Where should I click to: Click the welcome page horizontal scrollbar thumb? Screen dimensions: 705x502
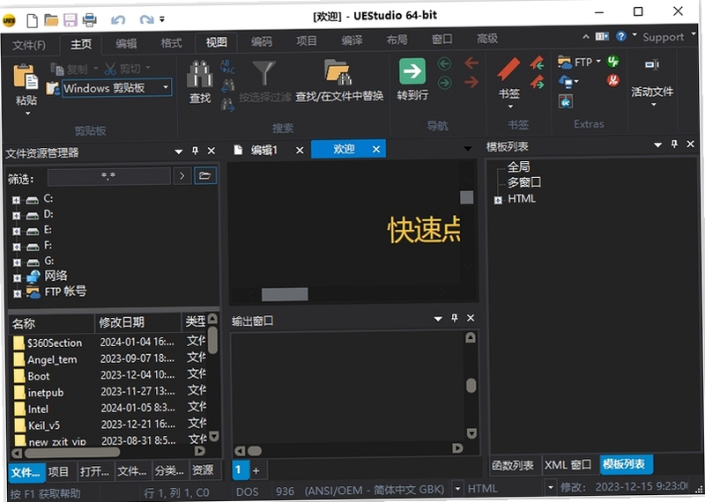[x=285, y=294]
